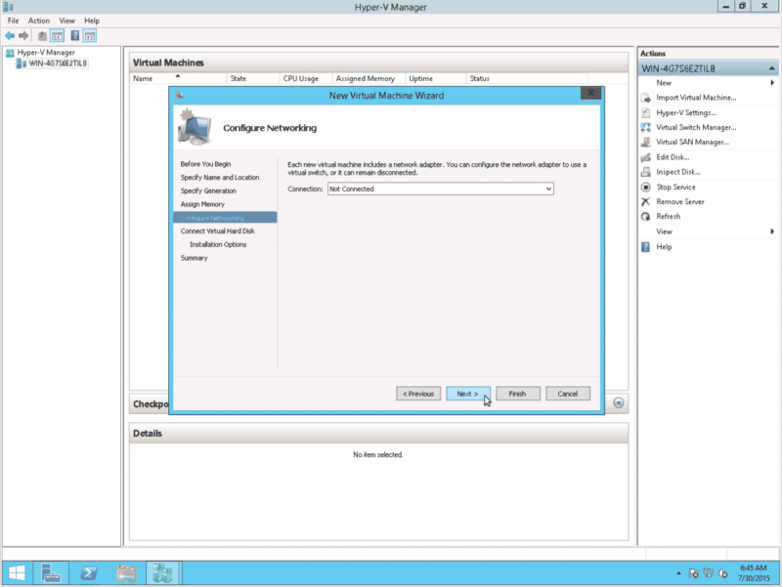782x587 pixels.
Task: Open Virtual SAN Manager
Action: [x=692, y=142]
